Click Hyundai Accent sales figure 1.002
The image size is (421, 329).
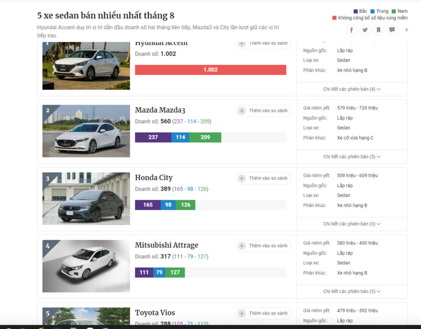[168, 54]
